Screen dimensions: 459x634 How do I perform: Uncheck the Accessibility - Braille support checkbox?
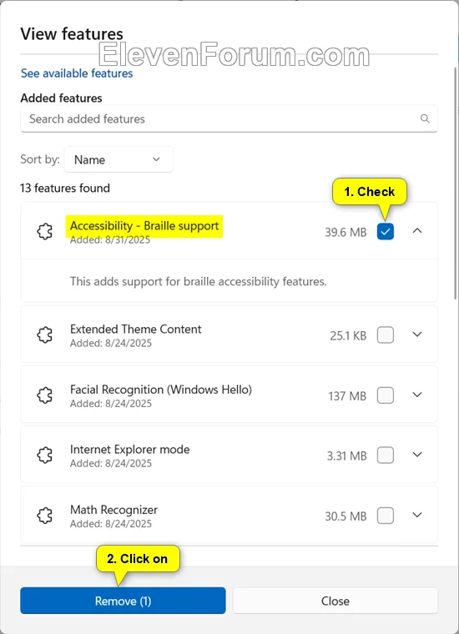(386, 232)
